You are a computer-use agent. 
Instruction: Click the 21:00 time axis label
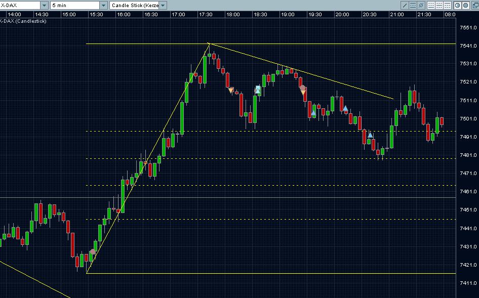point(397,14)
